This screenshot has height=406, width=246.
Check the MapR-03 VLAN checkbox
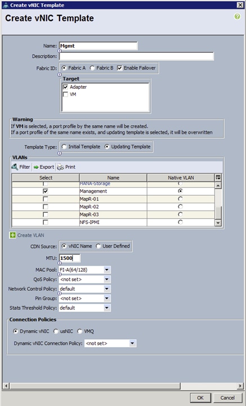(x=45, y=215)
